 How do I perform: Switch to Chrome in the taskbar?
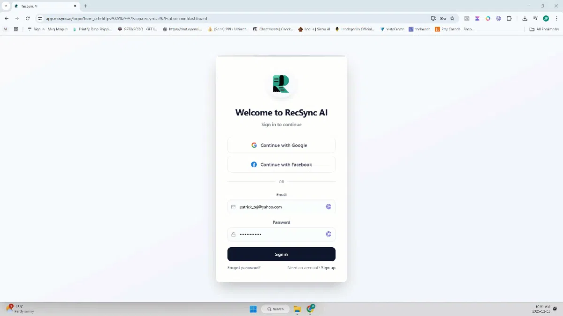(x=311, y=309)
